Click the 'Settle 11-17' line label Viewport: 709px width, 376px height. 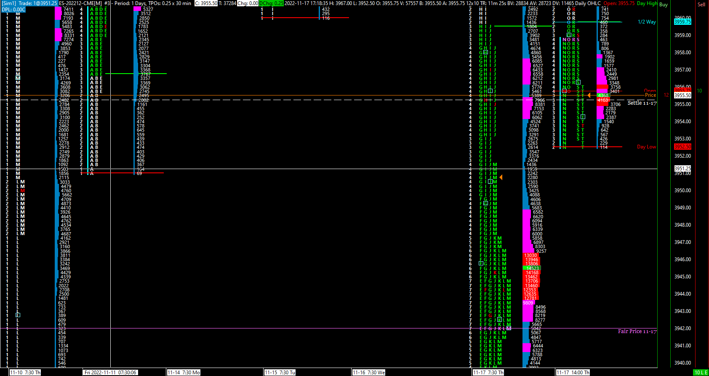tap(642, 103)
